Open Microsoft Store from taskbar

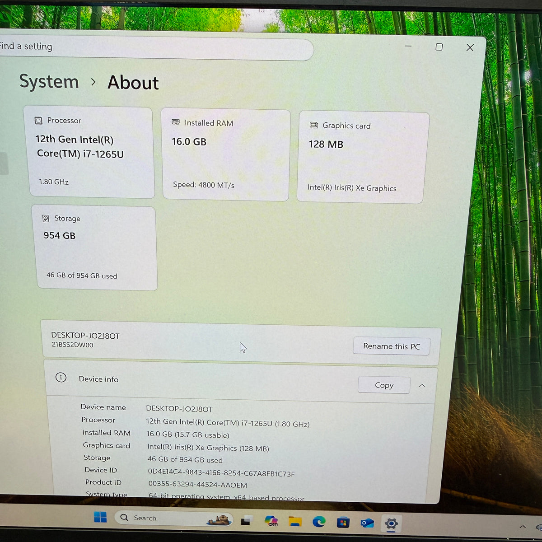[x=343, y=523]
